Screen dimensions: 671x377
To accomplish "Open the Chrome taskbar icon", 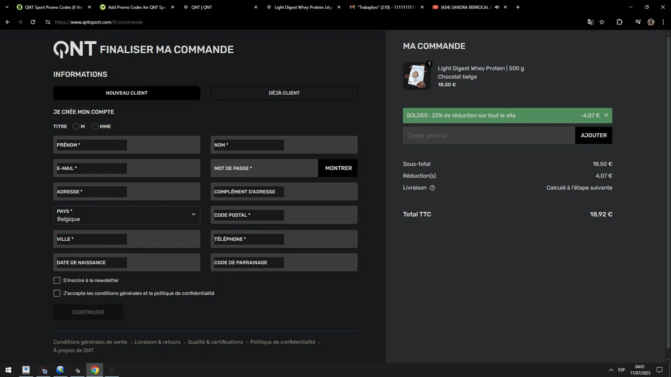I will tap(95, 370).
